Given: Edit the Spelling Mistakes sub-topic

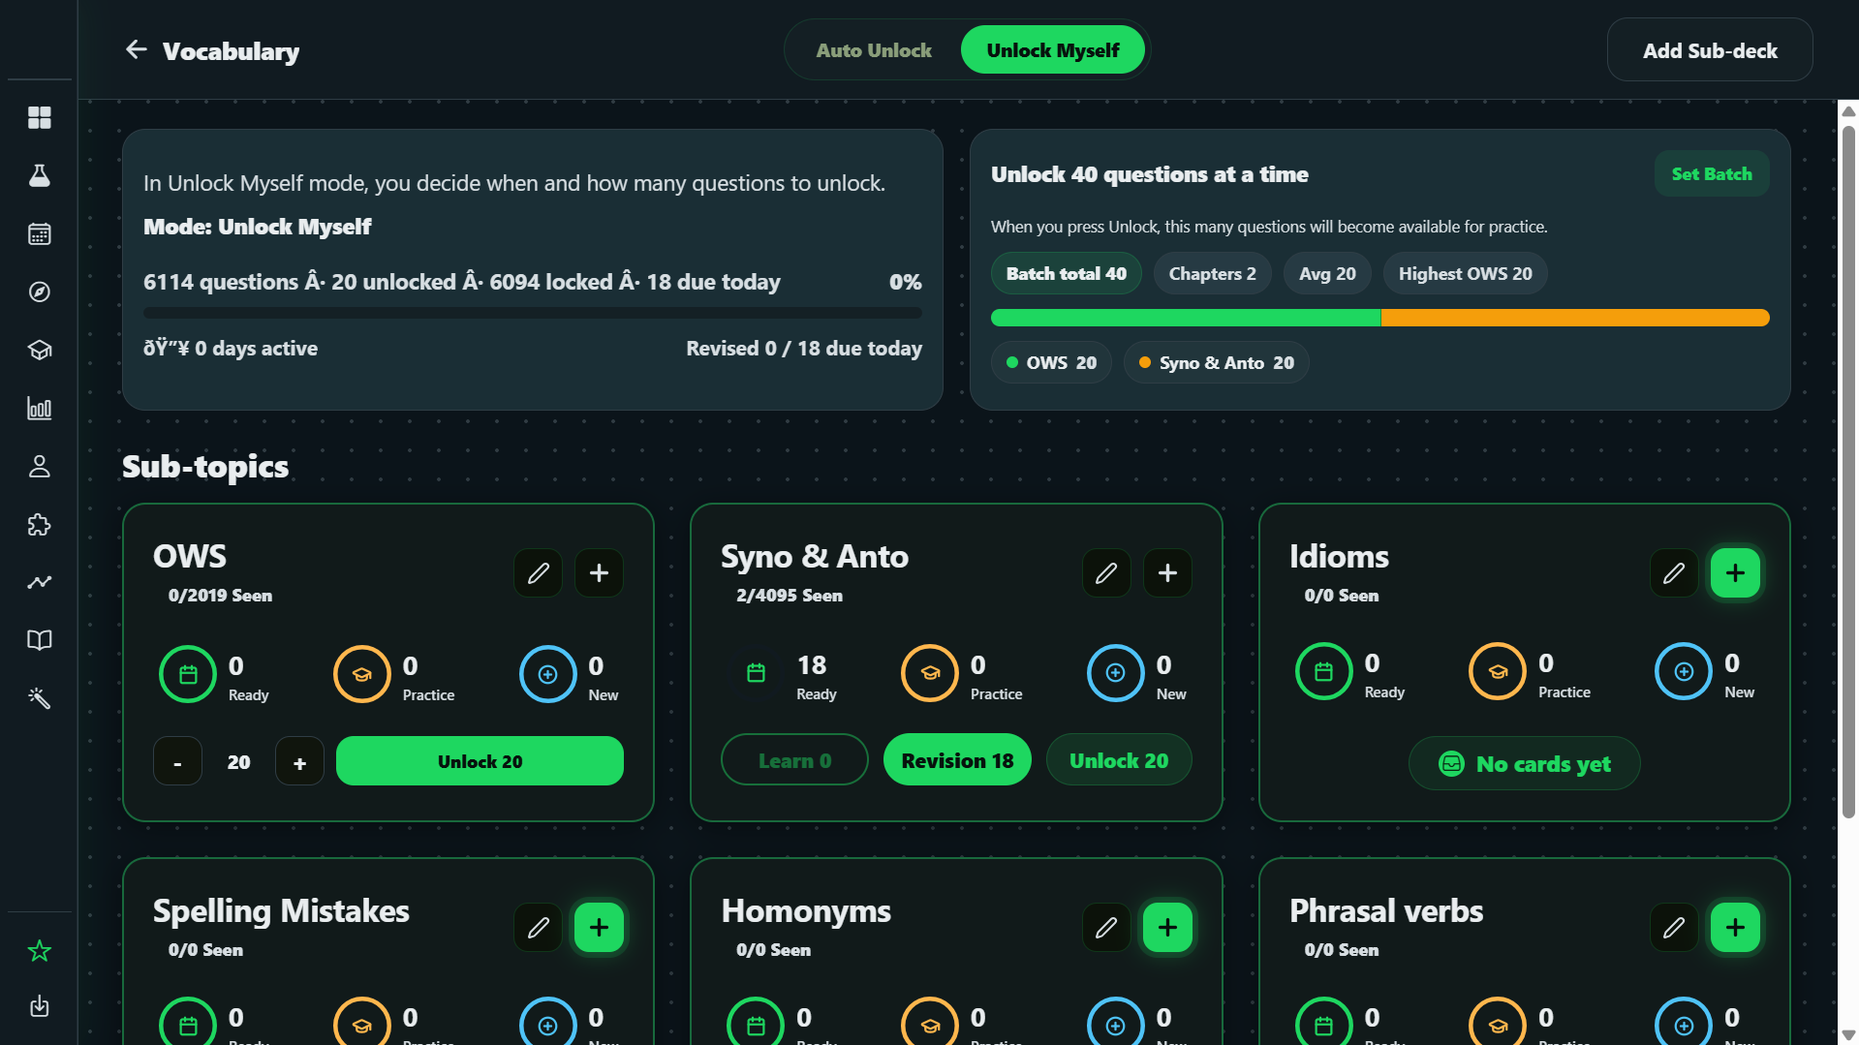Looking at the screenshot, I should (x=539, y=927).
